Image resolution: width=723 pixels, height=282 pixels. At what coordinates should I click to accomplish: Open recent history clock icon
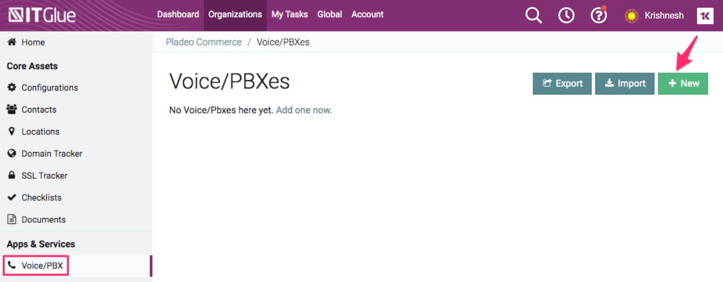(566, 15)
